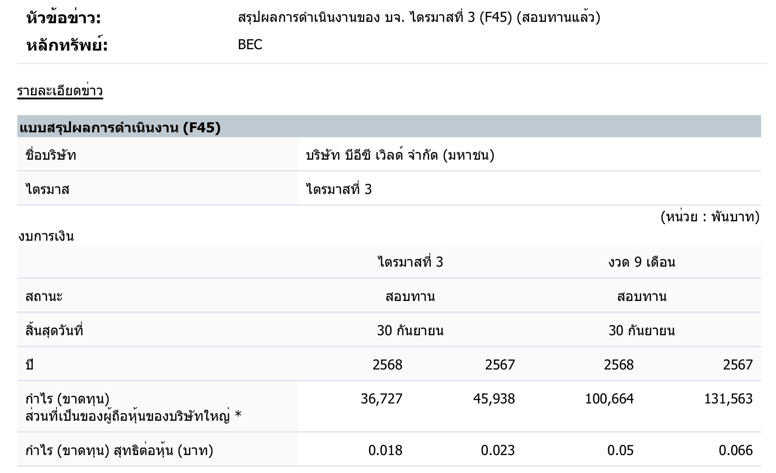Click the company name บริษัท บีอีซี เวิลด์
The height and width of the screenshot is (473, 776).
coord(400,155)
